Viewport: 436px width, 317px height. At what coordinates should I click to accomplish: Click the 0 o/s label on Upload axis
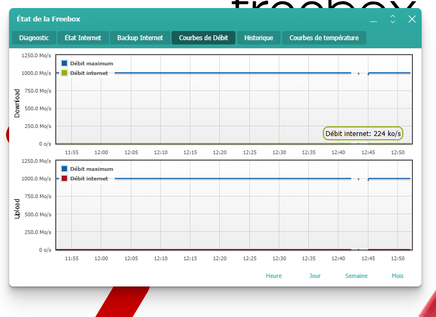(x=45, y=250)
